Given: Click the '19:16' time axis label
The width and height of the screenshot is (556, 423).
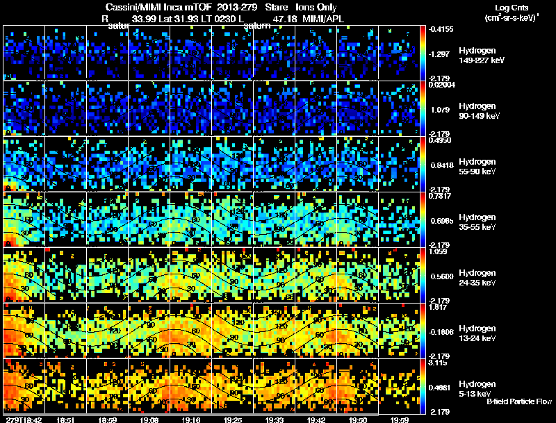Looking at the screenshot, I should [x=190, y=420].
